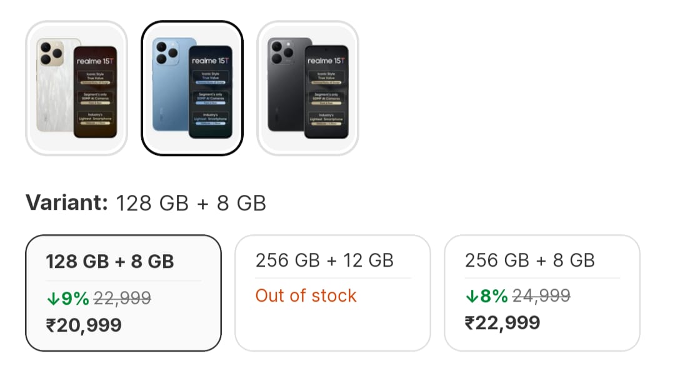Click the struck-through 22,999 original price
675x371 pixels.
tap(122, 299)
